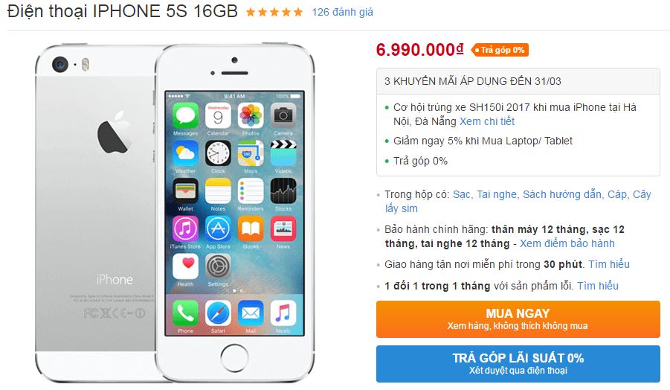Click the Camera app icon on phone

click(x=283, y=116)
